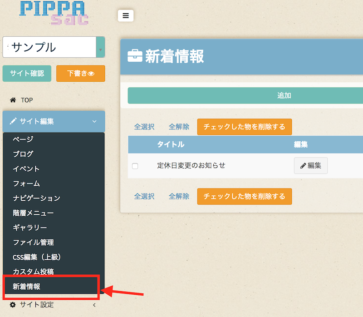This screenshot has width=363, height=317.
Task: Click the upper 全選択 link
Action: (x=144, y=127)
